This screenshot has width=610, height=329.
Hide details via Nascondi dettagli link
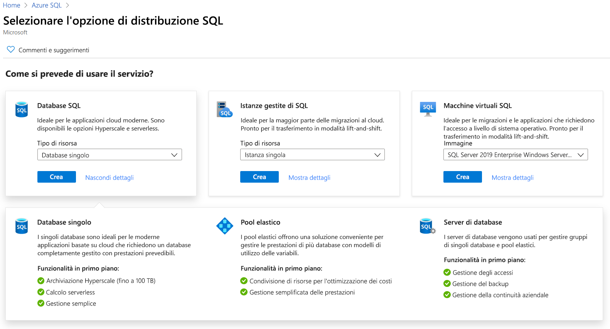[x=110, y=178]
